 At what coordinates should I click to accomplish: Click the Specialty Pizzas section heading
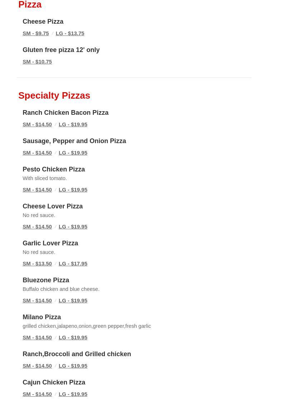[x=54, y=95]
